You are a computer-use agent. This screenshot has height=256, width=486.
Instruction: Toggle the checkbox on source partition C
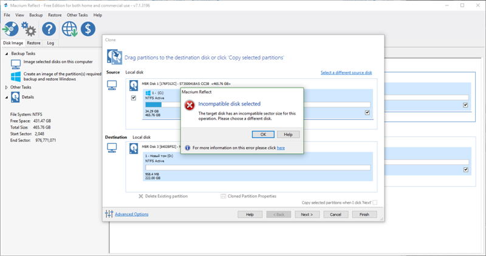pos(368,113)
